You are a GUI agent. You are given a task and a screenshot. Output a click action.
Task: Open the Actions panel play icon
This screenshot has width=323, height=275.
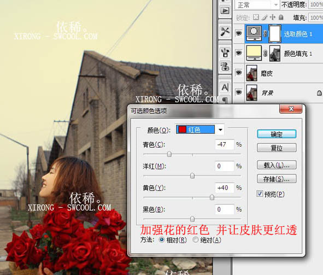225,11
